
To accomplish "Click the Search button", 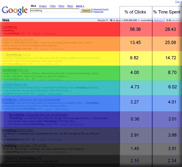I will click(x=86, y=10).
